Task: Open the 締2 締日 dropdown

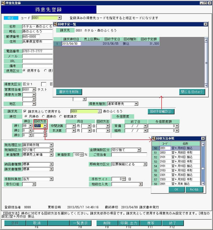Action: tap(30, 130)
